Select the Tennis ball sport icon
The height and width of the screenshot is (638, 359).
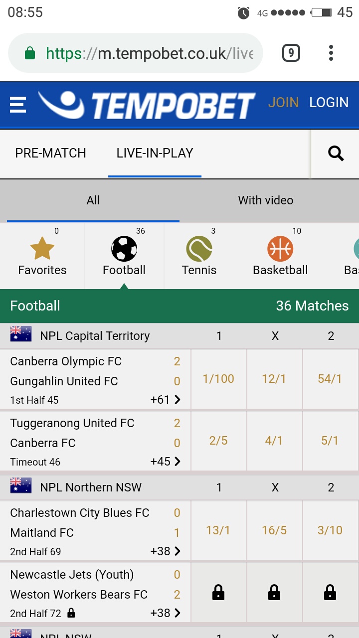pyautogui.click(x=199, y=249)
